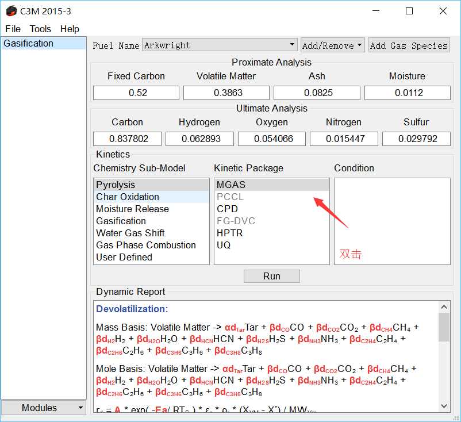Select the PCCL kinetic package
Screen dimensions: 461x422
(x=272, y=197)
